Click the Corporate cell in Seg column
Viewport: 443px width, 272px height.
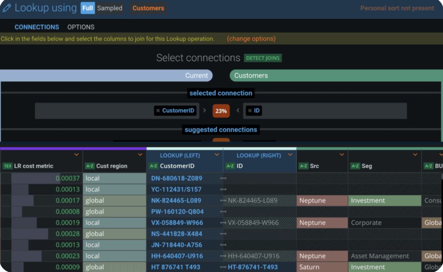click(385, 223)
